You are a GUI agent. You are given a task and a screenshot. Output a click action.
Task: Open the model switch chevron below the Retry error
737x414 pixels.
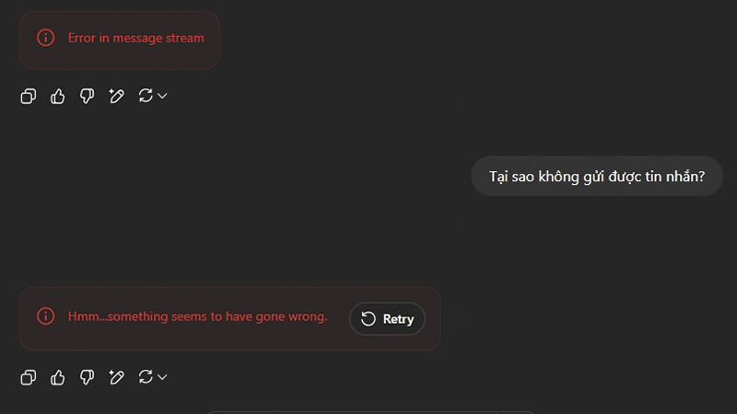tap(162, 376)
